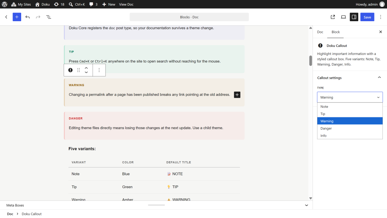Save the document
This screenshot has height=218, width=387.
coord(367,17)
